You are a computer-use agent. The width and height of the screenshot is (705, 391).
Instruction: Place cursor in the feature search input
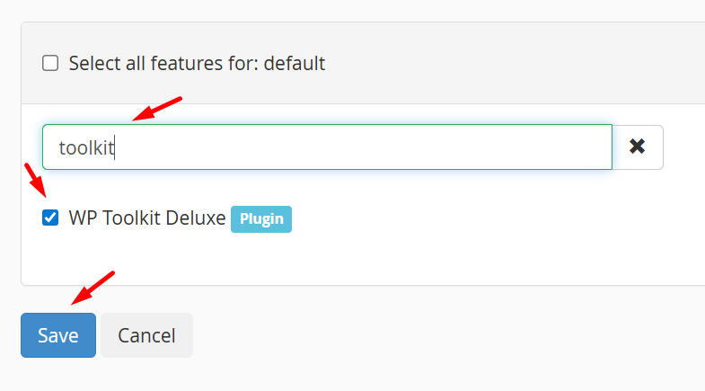coord(327,147)
